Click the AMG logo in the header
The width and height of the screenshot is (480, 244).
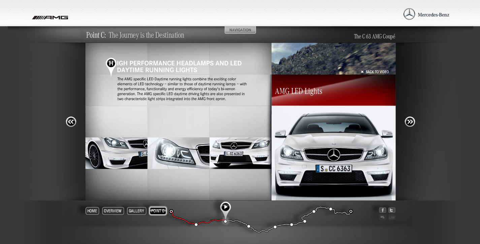[50, 18]
